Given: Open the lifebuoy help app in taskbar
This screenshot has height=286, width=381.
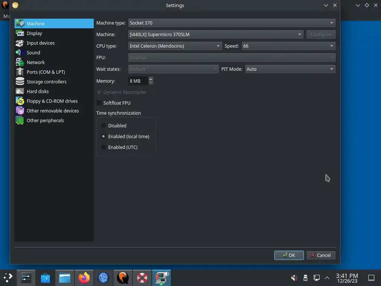Looking at the screenshot, I should [142, 278].
